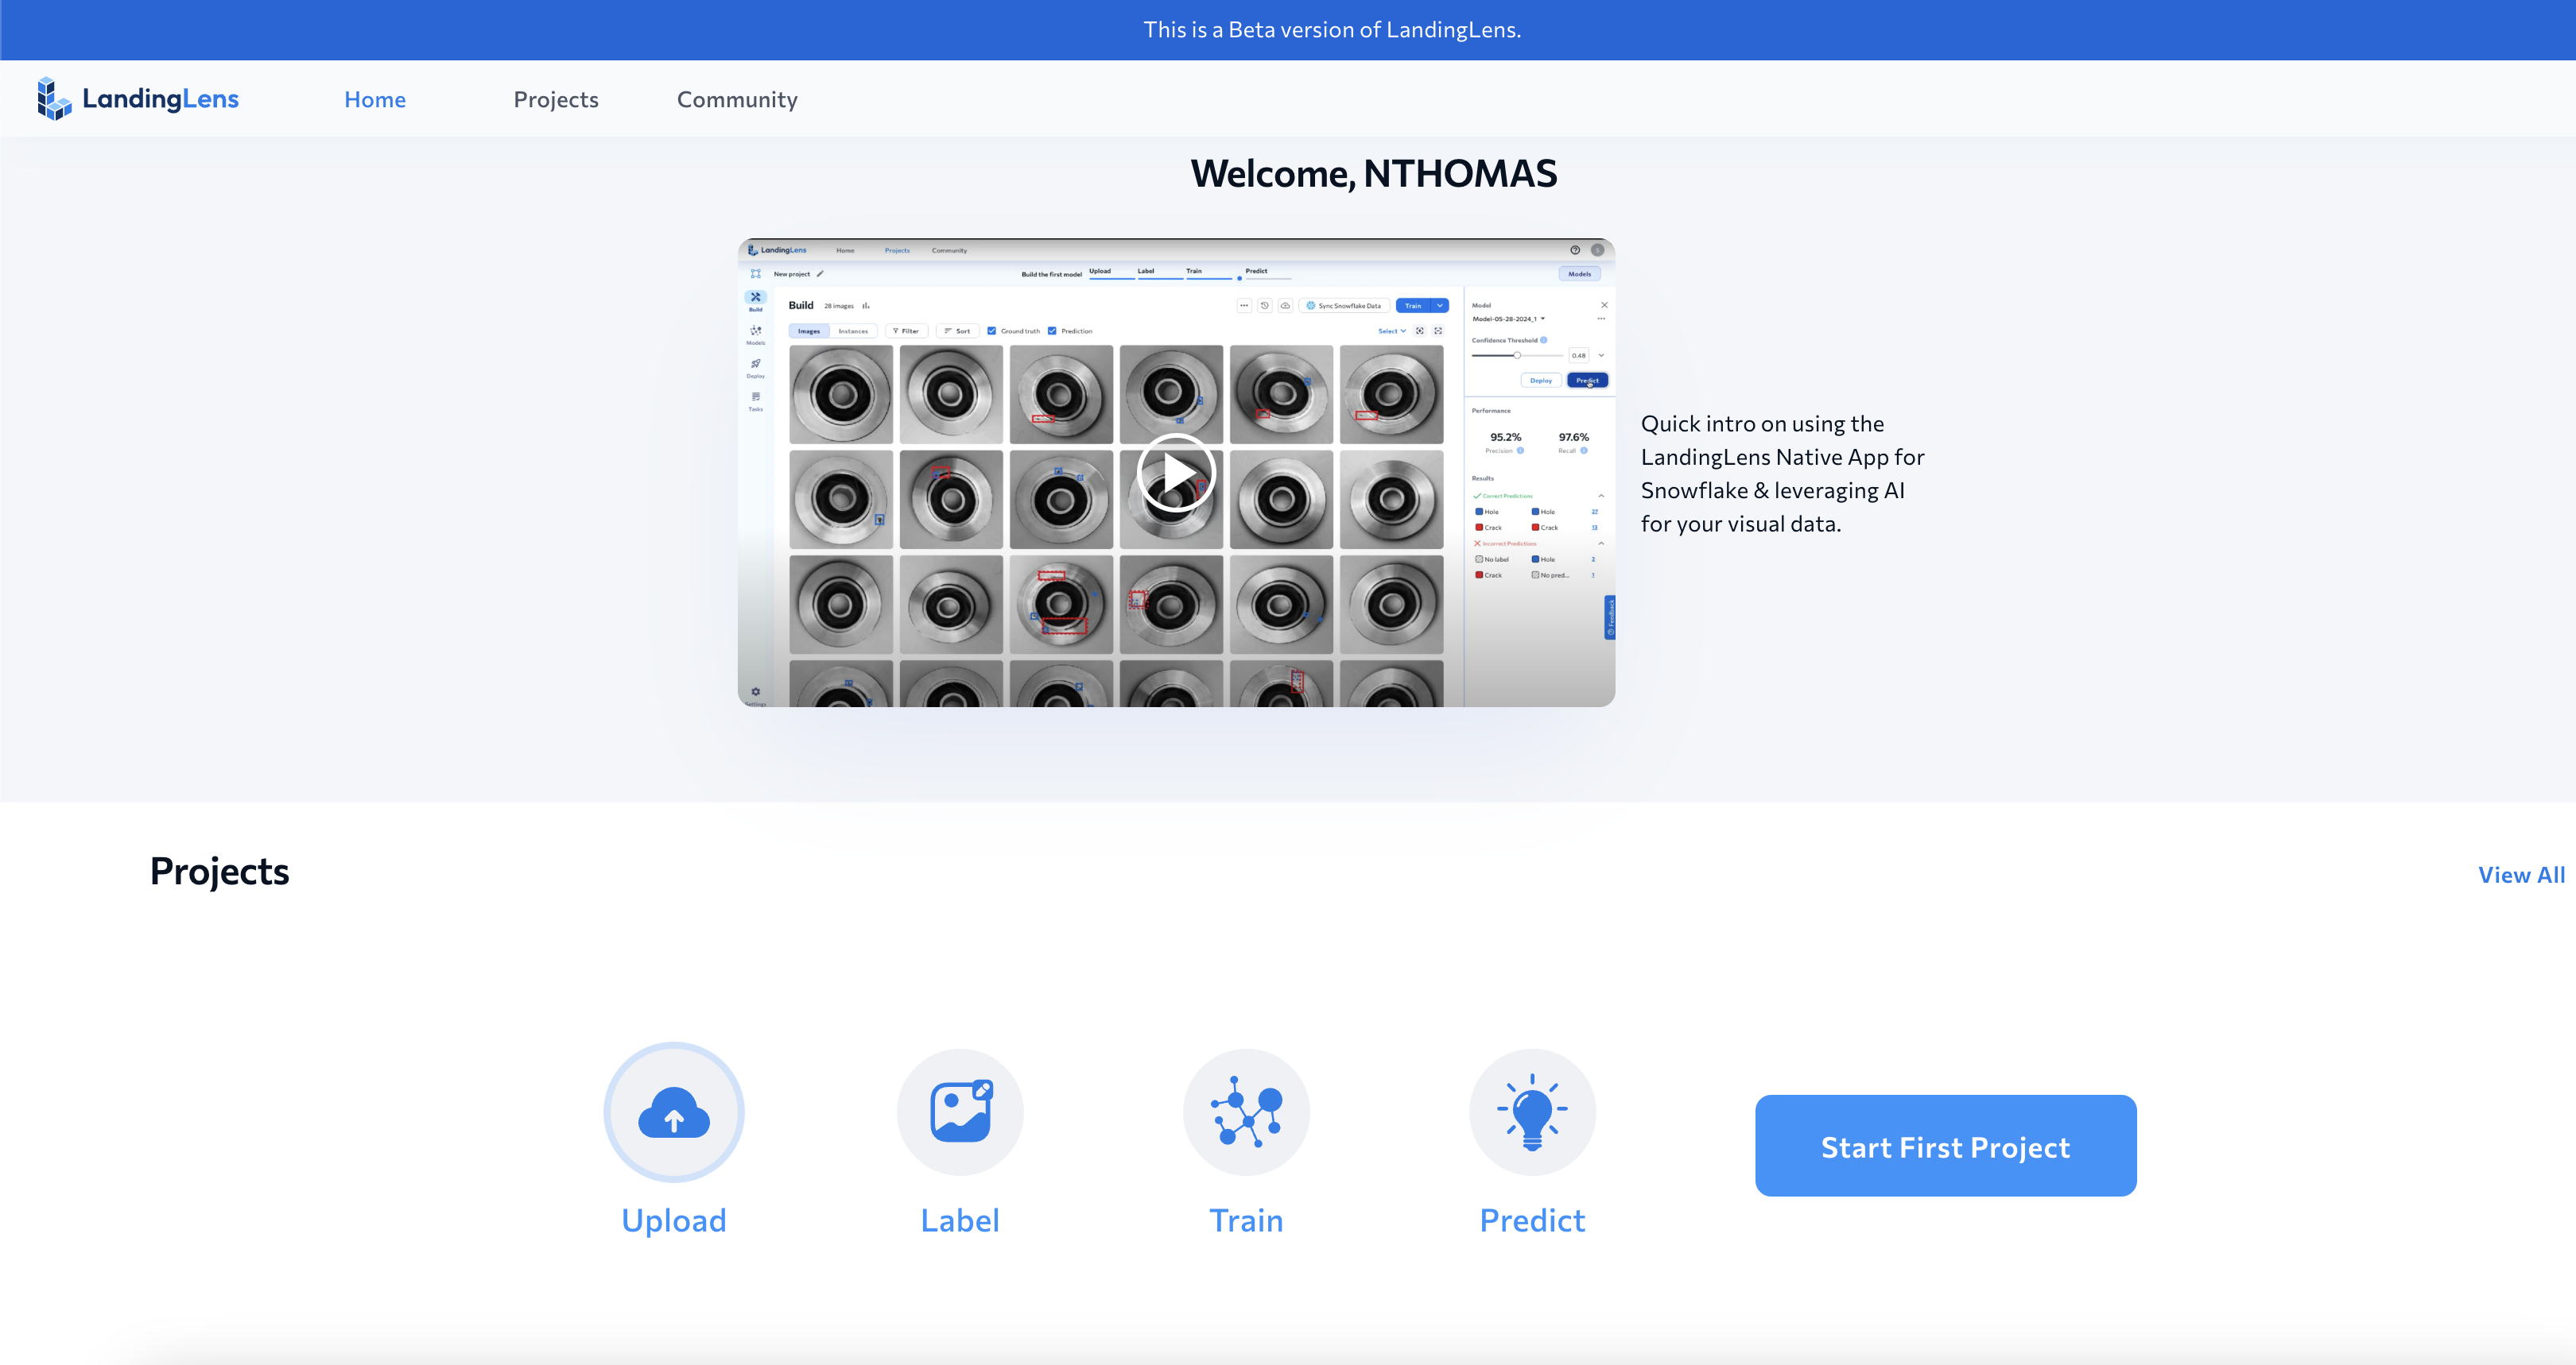
Task: Click the Confidence Threshold slider in preview
Action: [x=1516, y=356]
